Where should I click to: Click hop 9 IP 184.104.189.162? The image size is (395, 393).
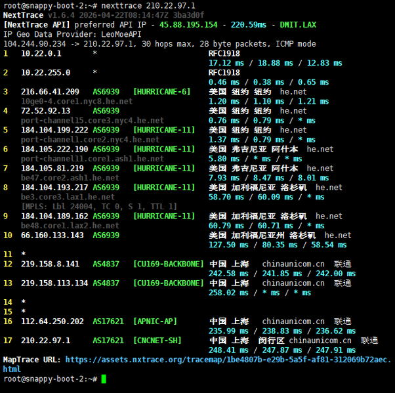pos(54,216)
